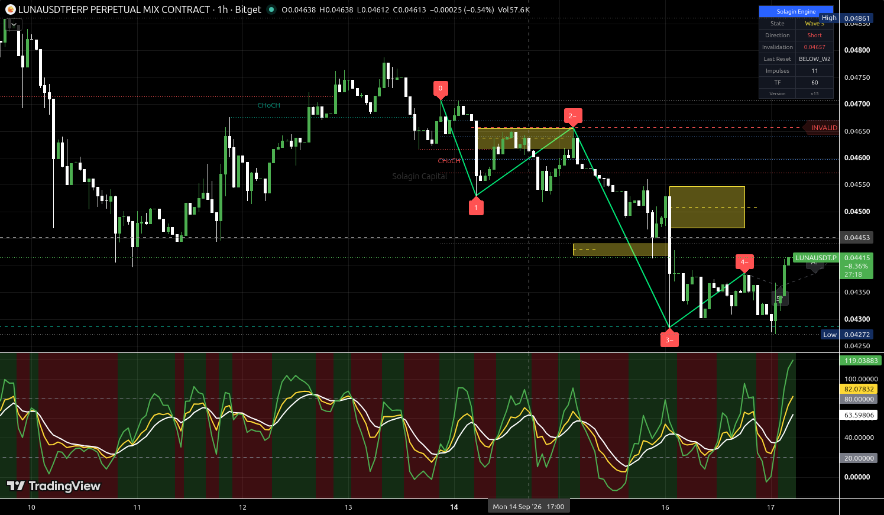Click the yellow indicator value 82.07832
Image resolution: width=884 pixels, height=515 pixels.
(859, 389)
